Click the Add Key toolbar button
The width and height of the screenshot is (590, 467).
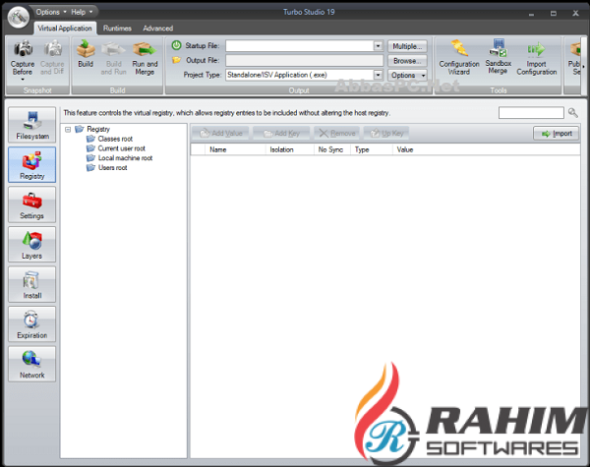coord(281,133)
